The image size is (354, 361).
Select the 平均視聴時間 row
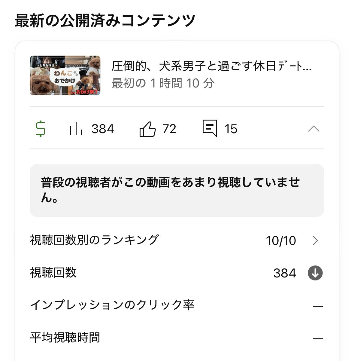click(177, 338)
